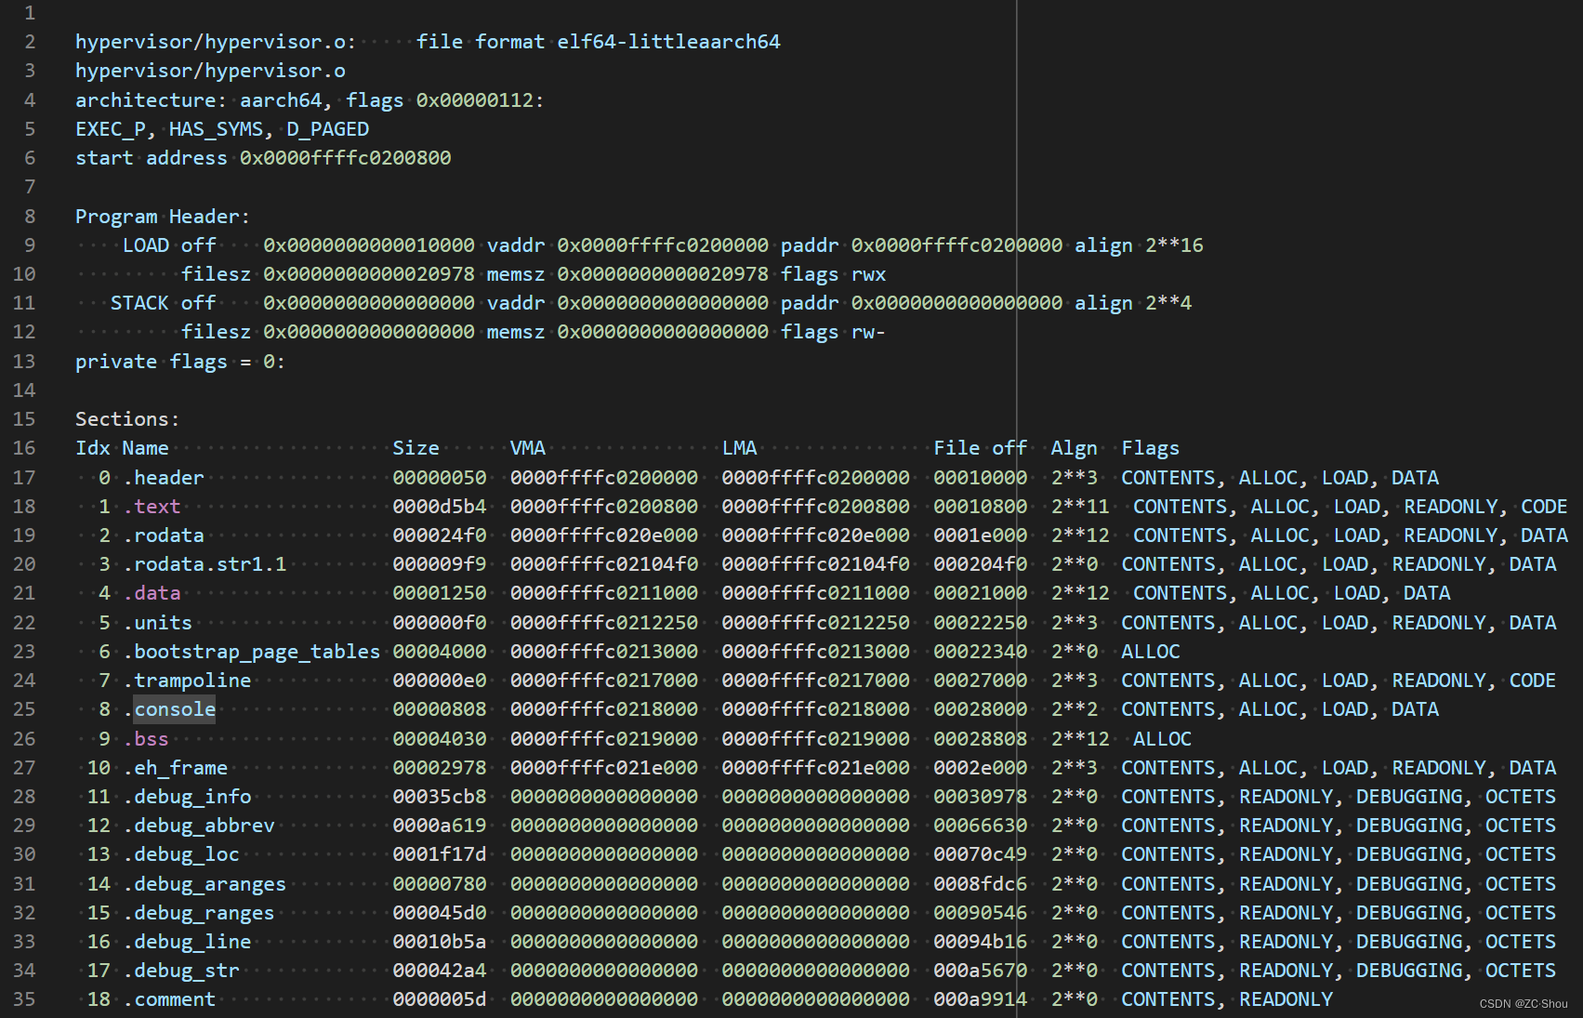The width and height of the screenshot is (1583, 1018).
Task: Click the '.debug_abbrev' section name
Action: (x=199, y=825)
